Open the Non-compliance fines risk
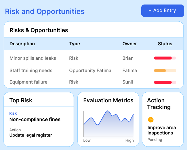The height and width of the screenshot is (150, 187). click(x=35, y=119)
